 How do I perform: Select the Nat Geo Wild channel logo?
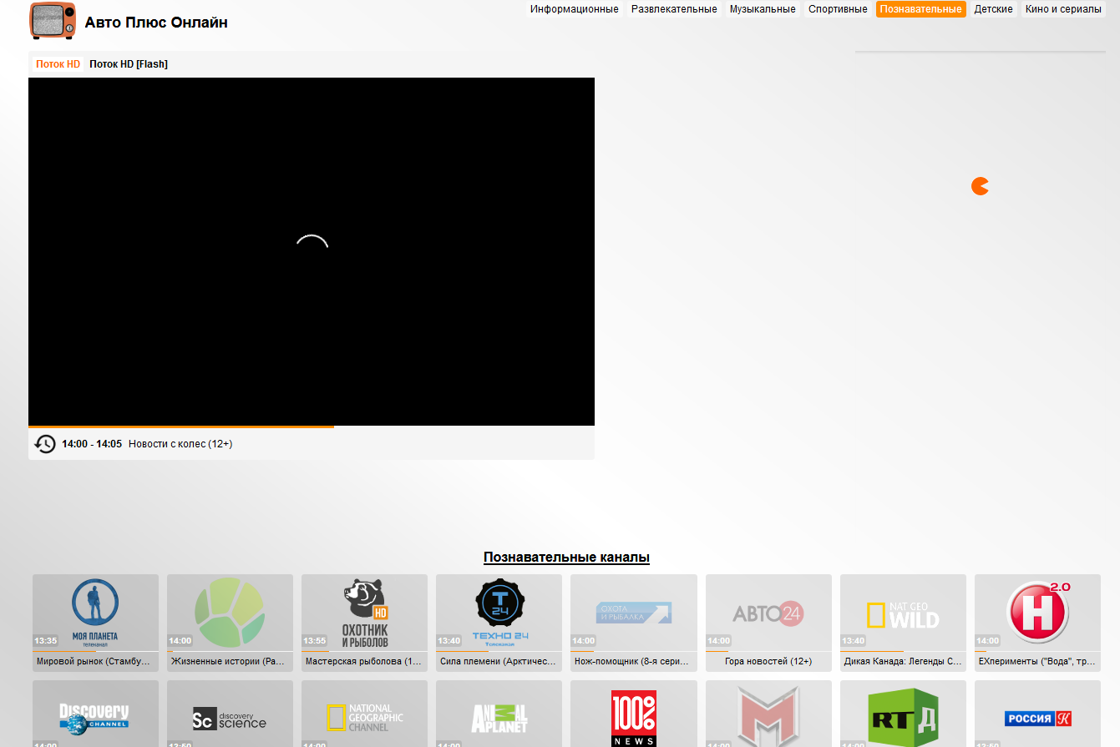(902, 612)
